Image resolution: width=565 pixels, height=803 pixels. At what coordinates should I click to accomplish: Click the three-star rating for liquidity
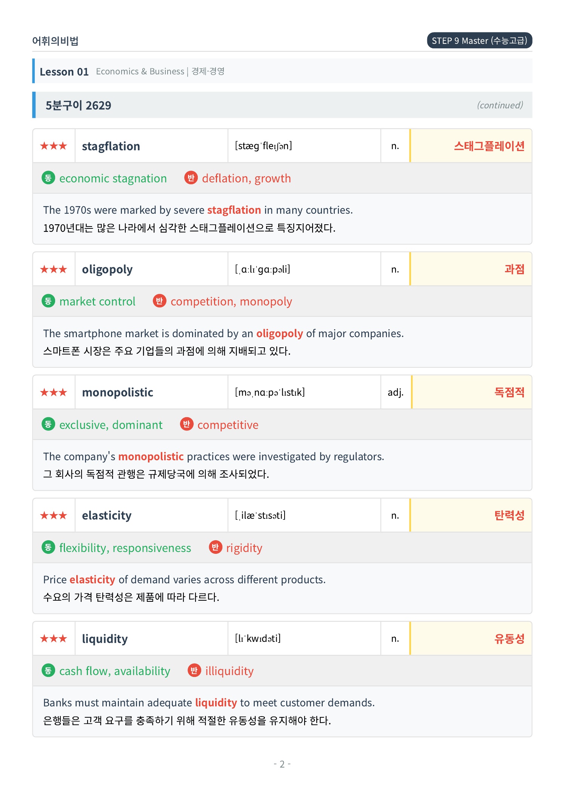pyautogui.click(x=54, y=638)
